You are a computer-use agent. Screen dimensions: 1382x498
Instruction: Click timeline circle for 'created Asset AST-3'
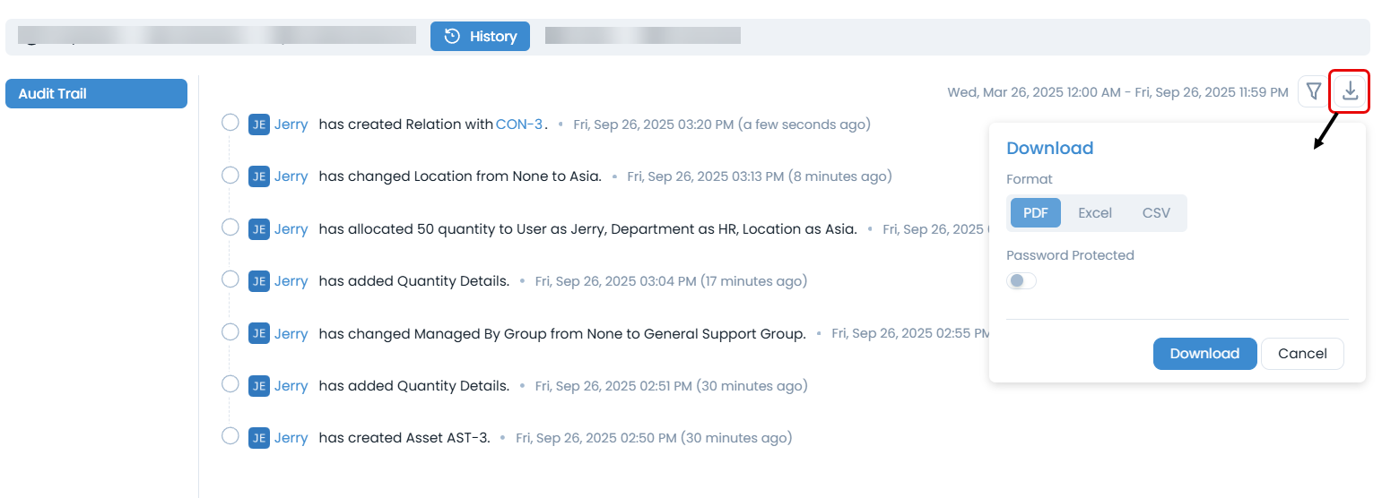[230, 436]
